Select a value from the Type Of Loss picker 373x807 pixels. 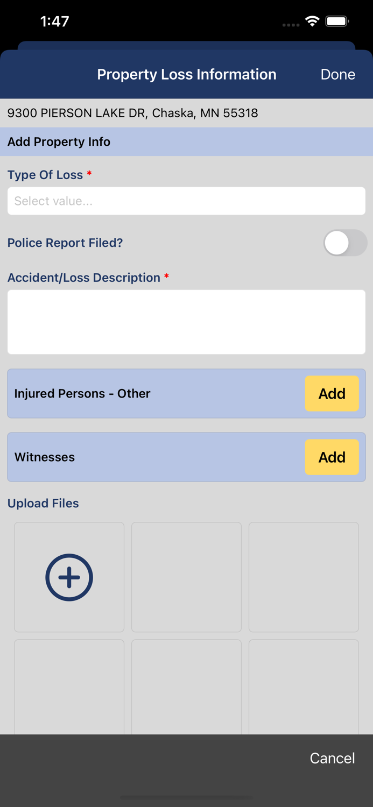click(x=186, y=201)
